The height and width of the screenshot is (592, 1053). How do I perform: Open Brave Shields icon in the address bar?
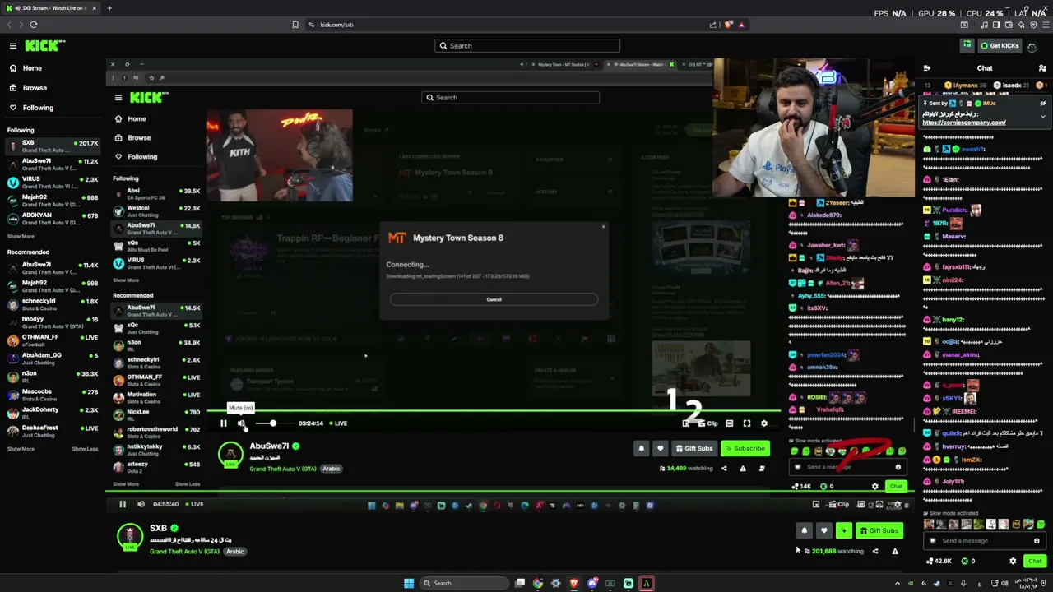click(x=728, y=25)
